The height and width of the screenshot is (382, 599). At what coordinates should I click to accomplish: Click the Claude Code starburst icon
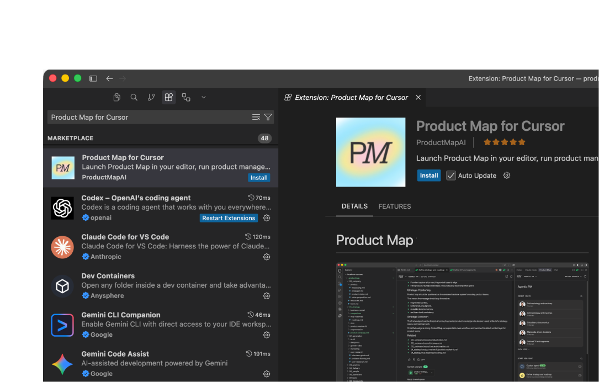click(x=62, y=247)
